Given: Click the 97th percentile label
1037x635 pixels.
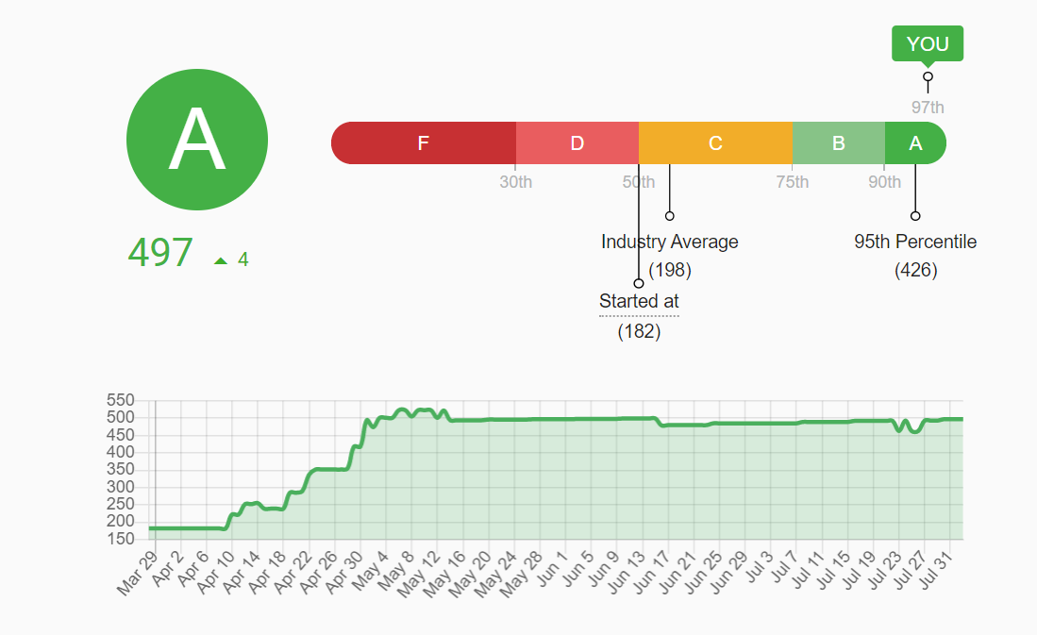Looking at the screenshot, I should [928, 108].
